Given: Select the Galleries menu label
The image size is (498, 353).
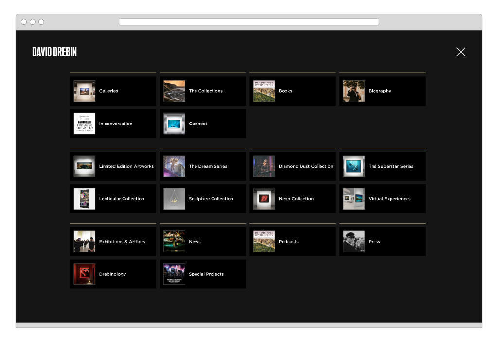Looking at the screenshot, I should tap(108, 91).
